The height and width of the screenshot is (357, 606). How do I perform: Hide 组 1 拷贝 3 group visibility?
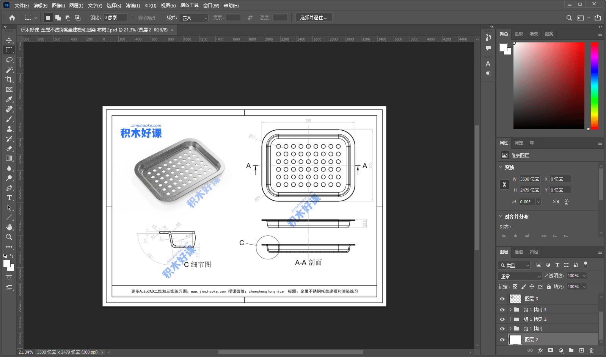(502, 310)
